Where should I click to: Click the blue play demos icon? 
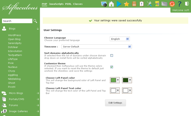[x=119, y=4]
